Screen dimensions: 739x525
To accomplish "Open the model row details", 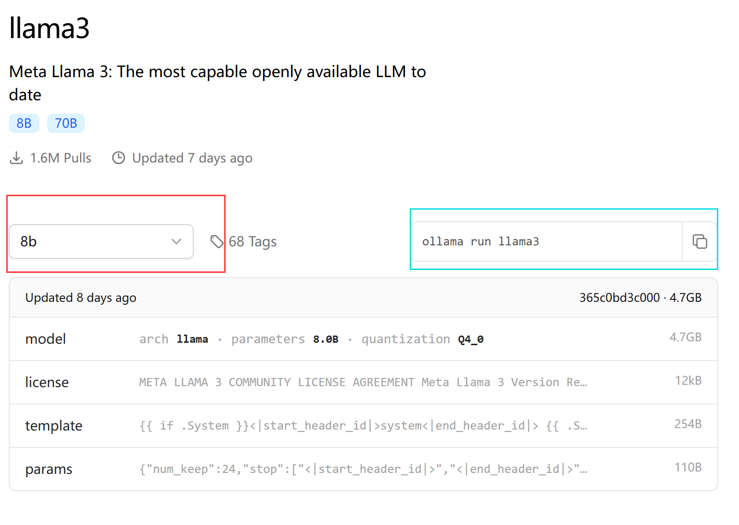I will [x=46, y=339].
